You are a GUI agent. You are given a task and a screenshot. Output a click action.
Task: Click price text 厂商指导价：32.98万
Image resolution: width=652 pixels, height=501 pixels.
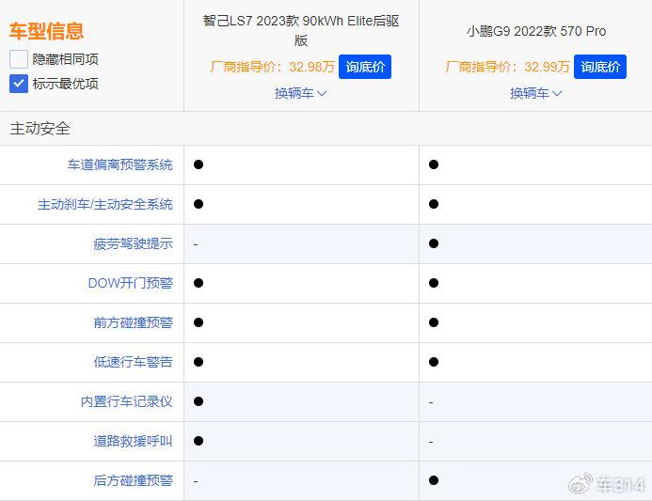(272, 67)
